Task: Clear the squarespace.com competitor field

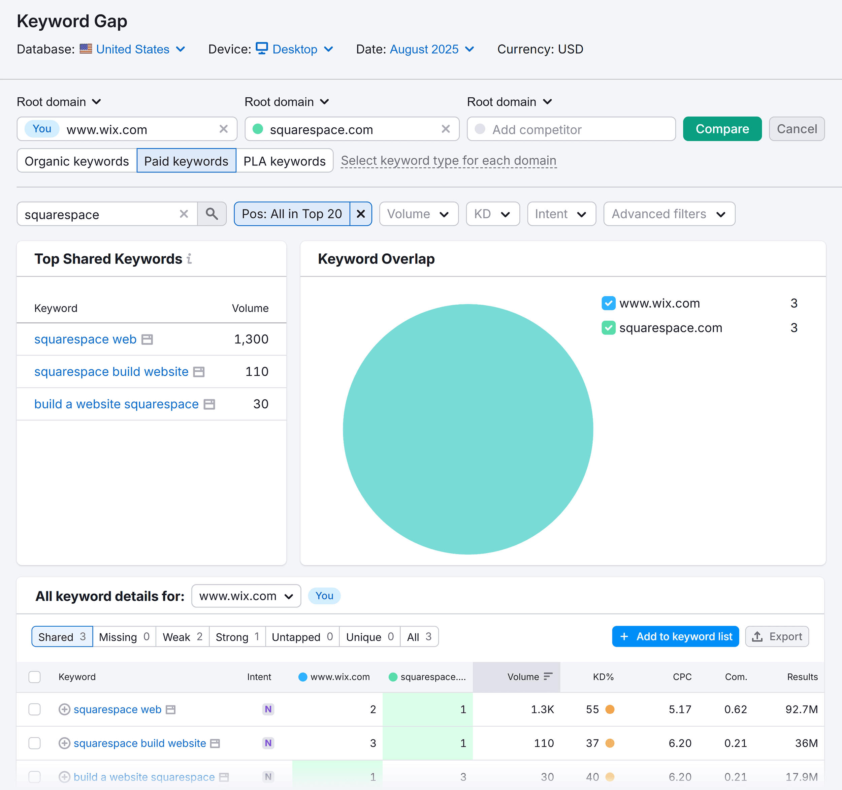Action: [x=446, y=129]
